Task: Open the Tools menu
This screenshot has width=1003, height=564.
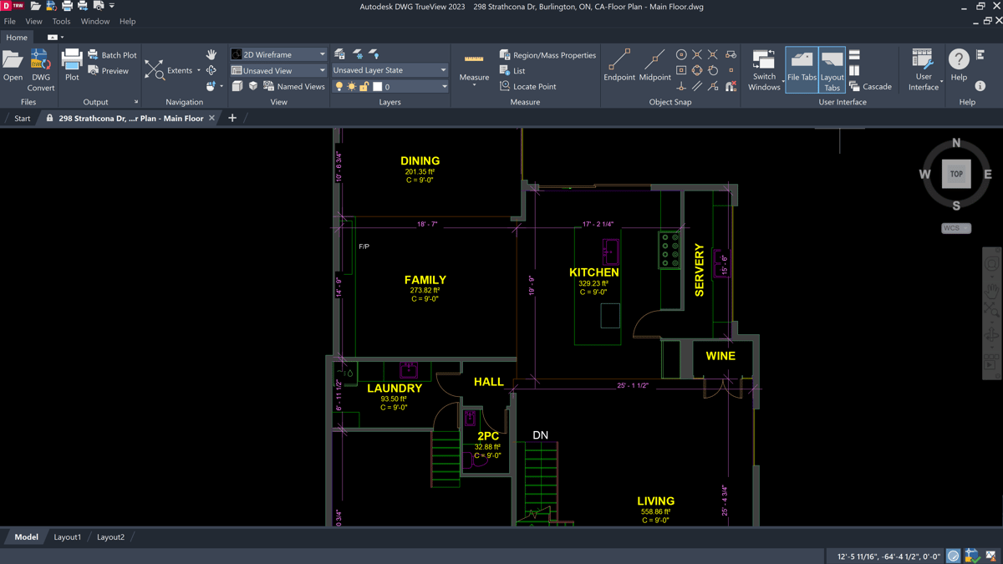Action: (61, 22)
